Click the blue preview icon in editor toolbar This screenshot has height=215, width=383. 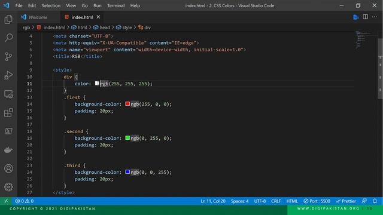(356, 17)
